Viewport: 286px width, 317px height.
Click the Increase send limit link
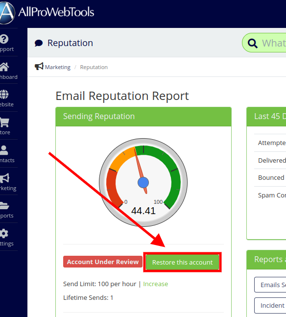tap(155, 284)
